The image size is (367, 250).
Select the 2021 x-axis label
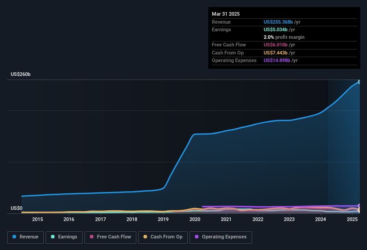coord(226,219)
